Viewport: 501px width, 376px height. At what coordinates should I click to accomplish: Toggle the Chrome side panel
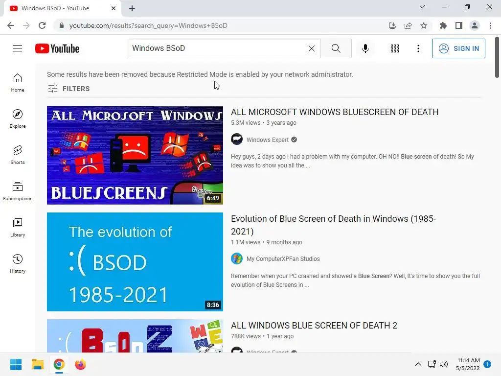coord(458,25)
